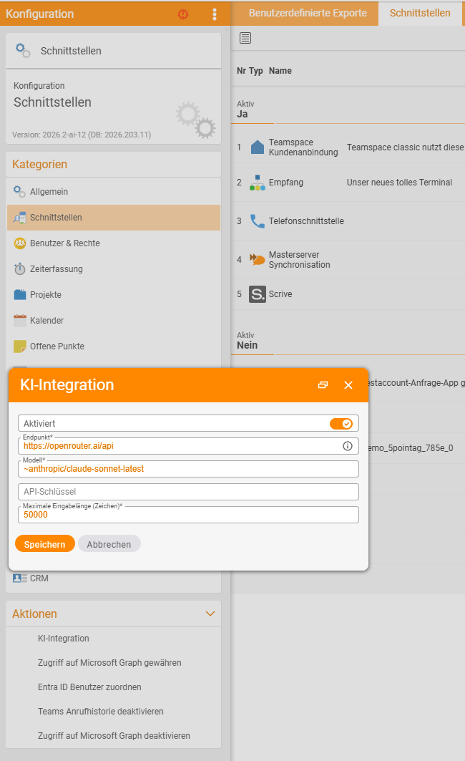465x761 pixels.
Task: Select the Scrive row name
Action: coord(280,294)
